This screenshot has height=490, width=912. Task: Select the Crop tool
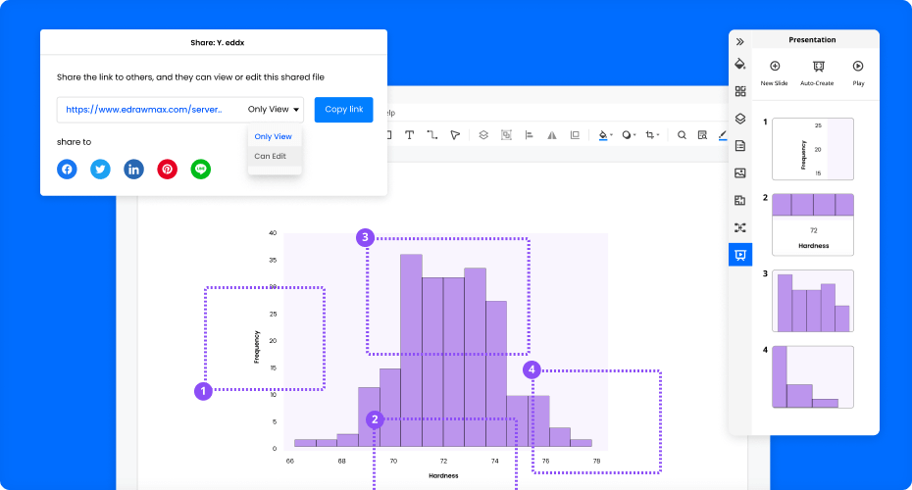(x=650, y=135)
